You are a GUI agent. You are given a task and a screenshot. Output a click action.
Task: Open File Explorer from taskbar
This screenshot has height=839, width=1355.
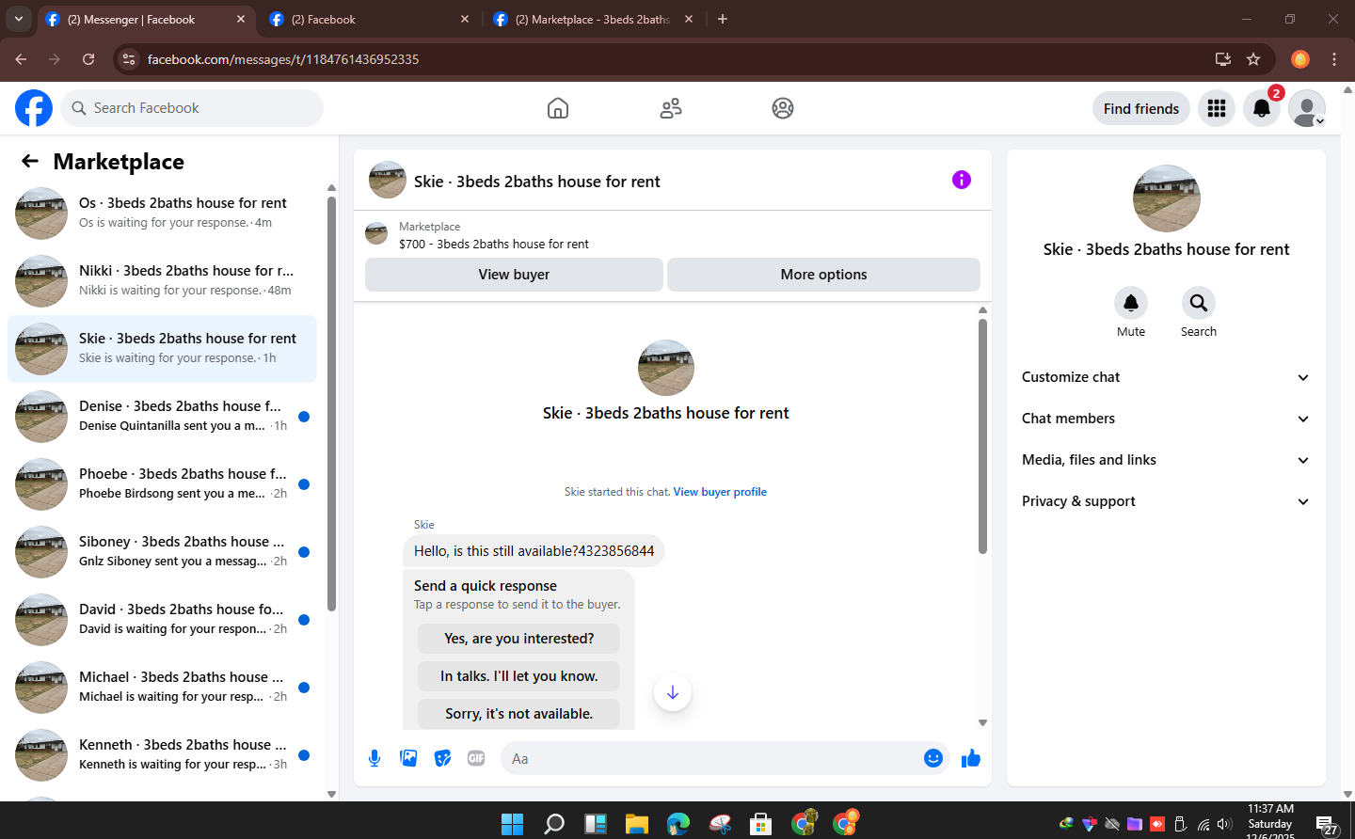click(x=637, y=824)
